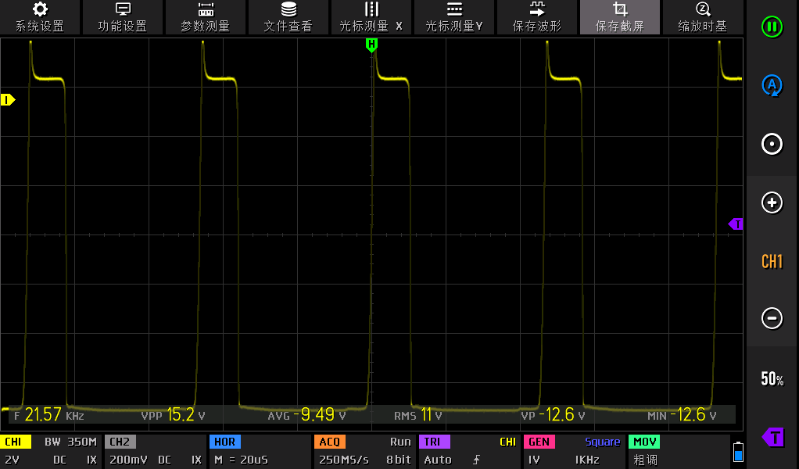This screenshot has height=469, width=799.
Task: Open 系统设置 system settings menu
Action: 40,17
